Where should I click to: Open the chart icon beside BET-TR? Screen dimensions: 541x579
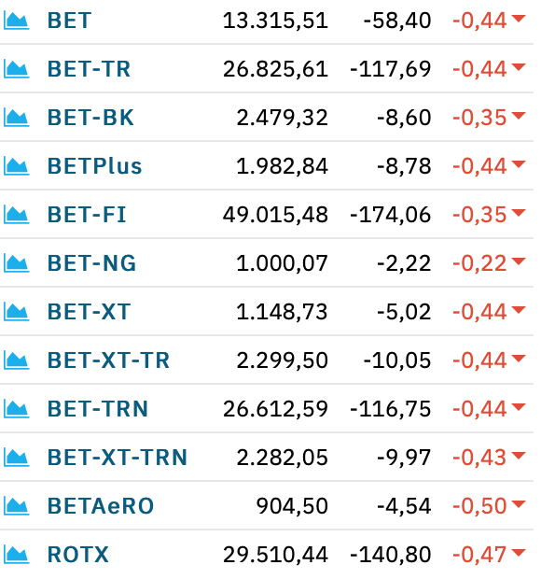(16, 69)
